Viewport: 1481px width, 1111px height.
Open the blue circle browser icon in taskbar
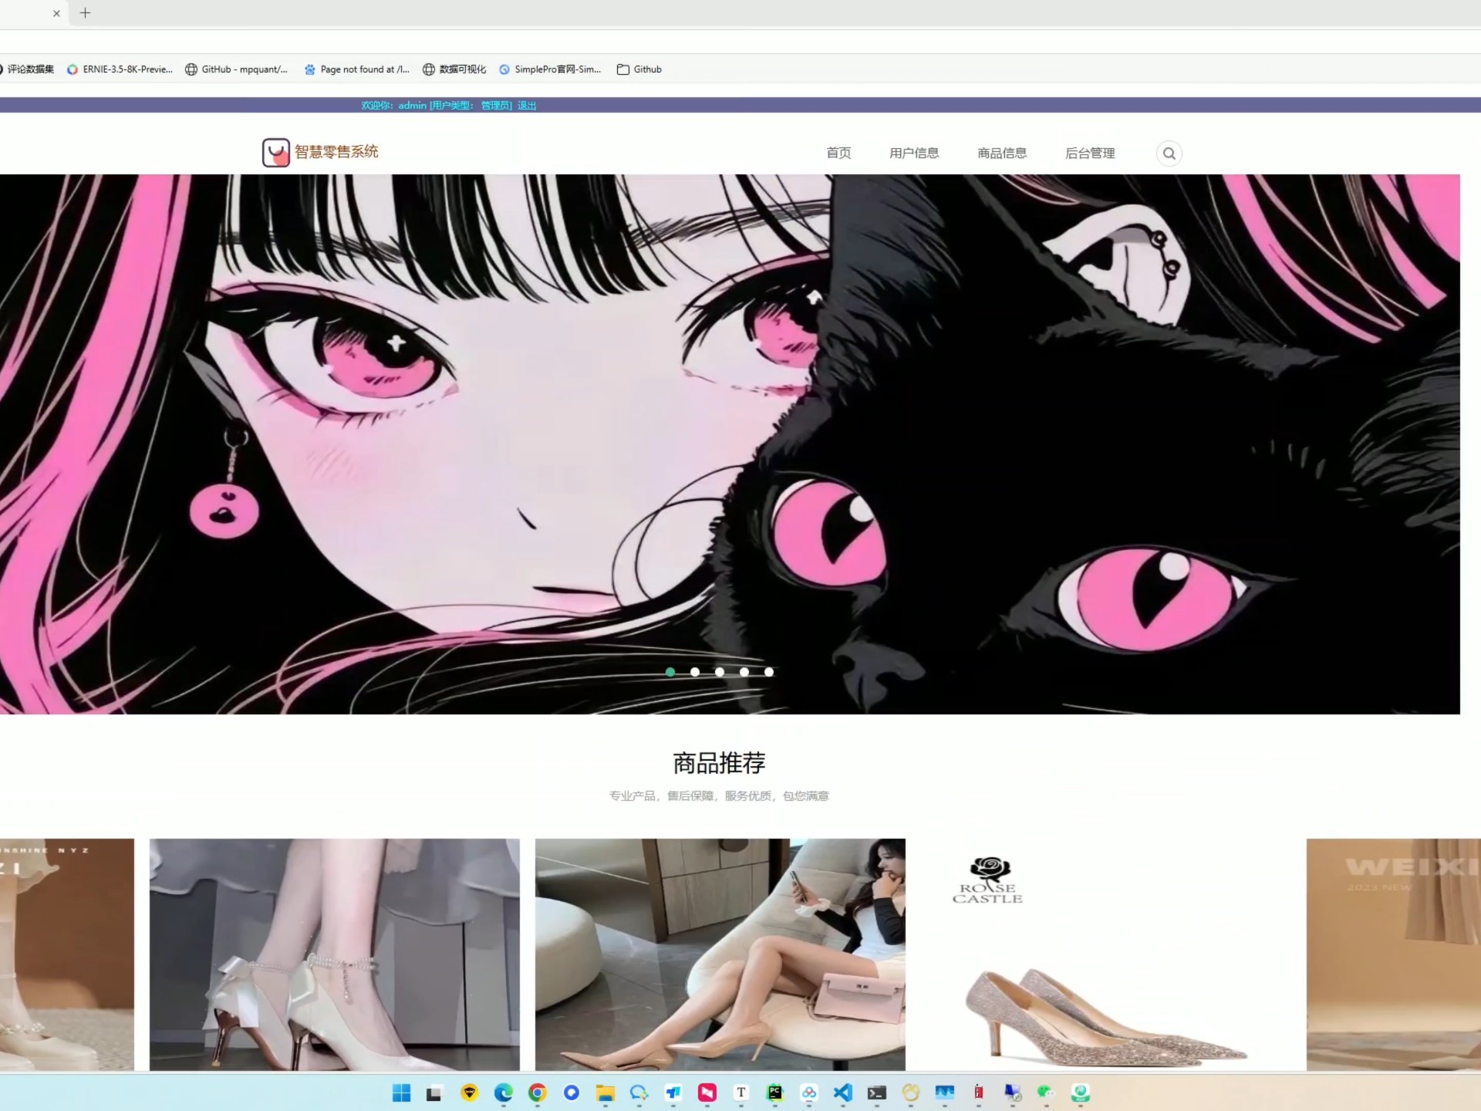(x=572, y=1092)
